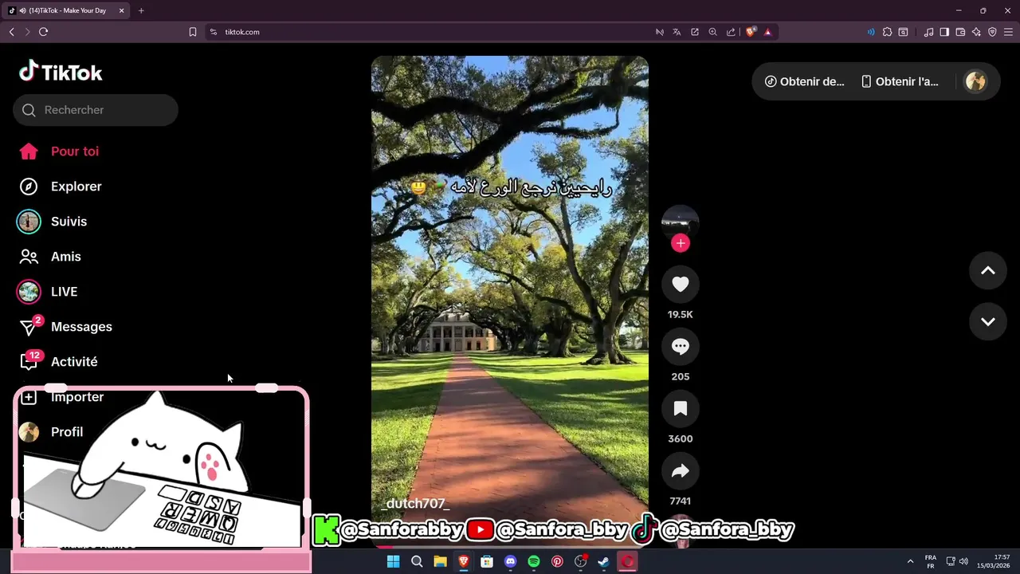The height and width of the screenshot is (574, 1020).
Task: Open Brave Wallet icon
Action: (x=960, y=32)
